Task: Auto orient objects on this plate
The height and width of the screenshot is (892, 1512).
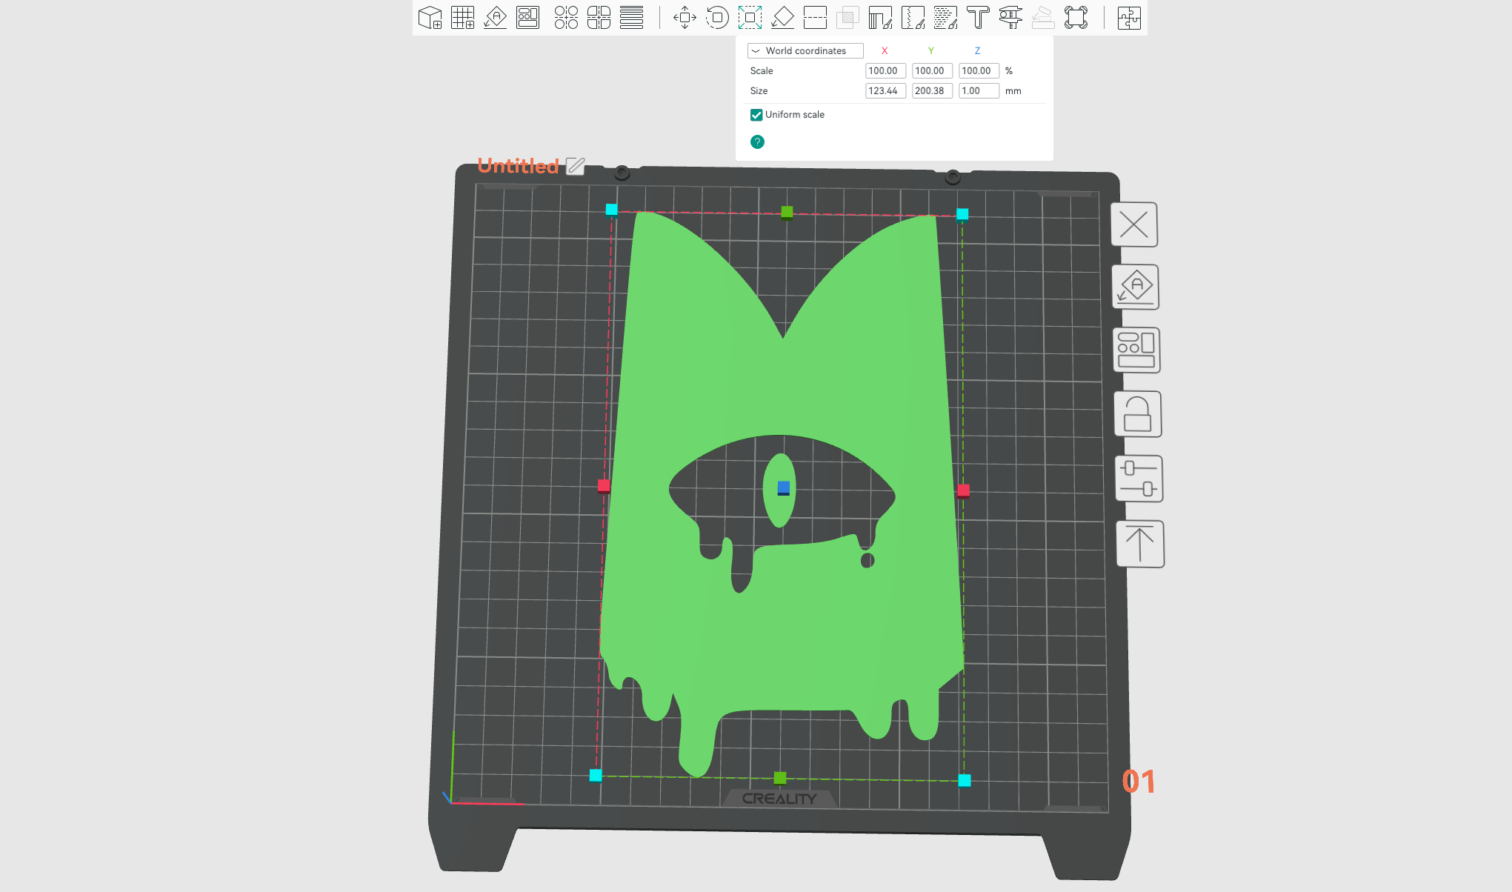Action: click(1136, 287)
